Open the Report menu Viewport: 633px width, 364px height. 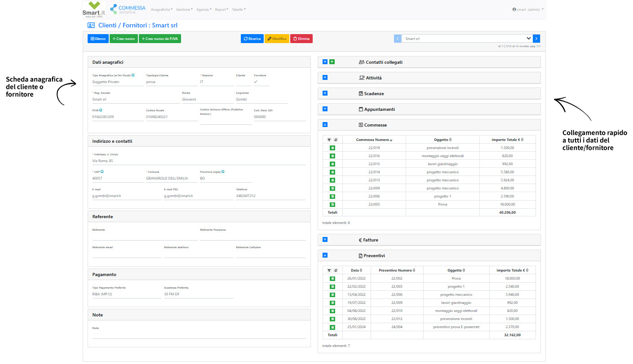click(x=221, y=9)
